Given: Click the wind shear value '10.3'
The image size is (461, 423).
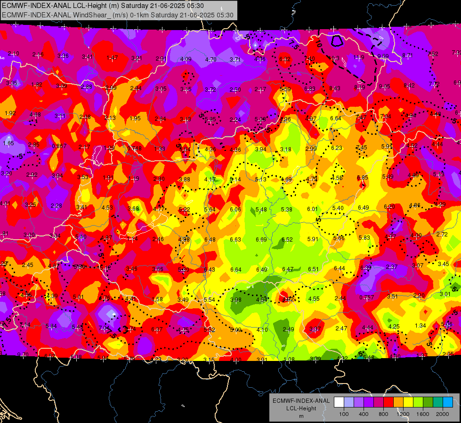Looking at the screenshot, I should (x=334, y=58).
